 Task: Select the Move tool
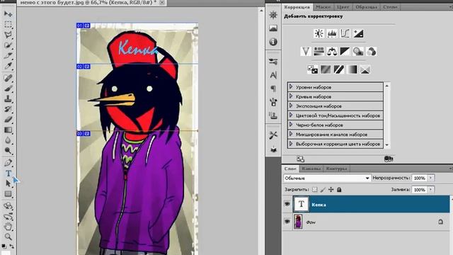pyautogui.click(x=8, y=14)
